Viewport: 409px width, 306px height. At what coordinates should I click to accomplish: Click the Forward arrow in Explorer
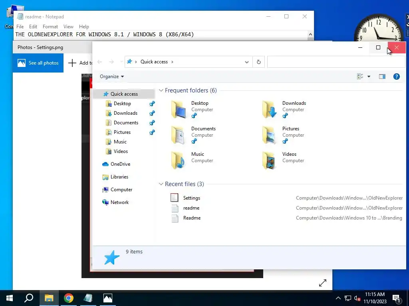point(111,62)
